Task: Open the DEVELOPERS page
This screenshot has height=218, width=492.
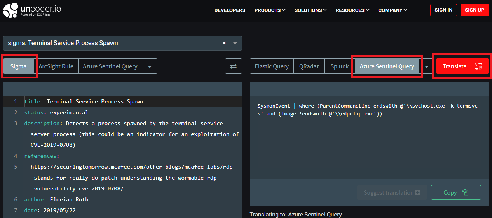Action: pos(230,10)
